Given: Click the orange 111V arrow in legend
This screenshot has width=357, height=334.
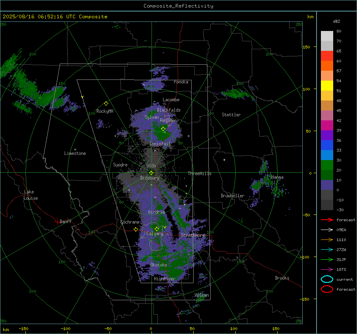Looking at the screenshot, I should [x=327, y=239].
